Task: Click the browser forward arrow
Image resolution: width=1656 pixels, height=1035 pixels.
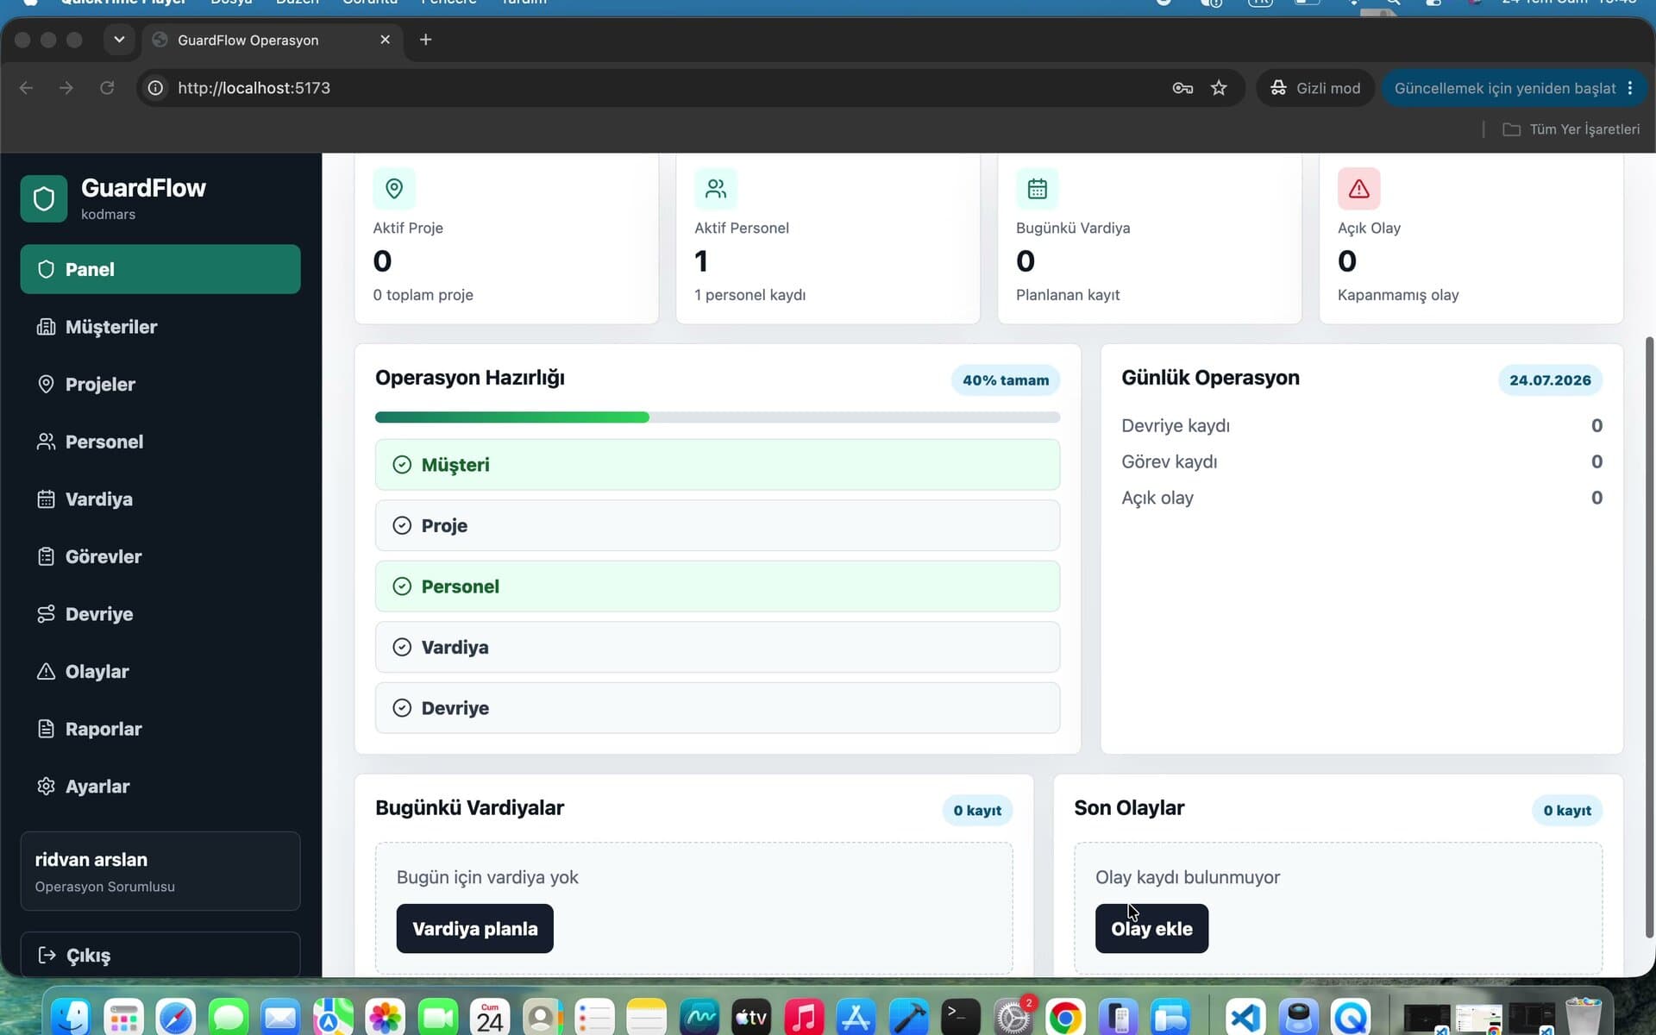Action: point(66,88)
